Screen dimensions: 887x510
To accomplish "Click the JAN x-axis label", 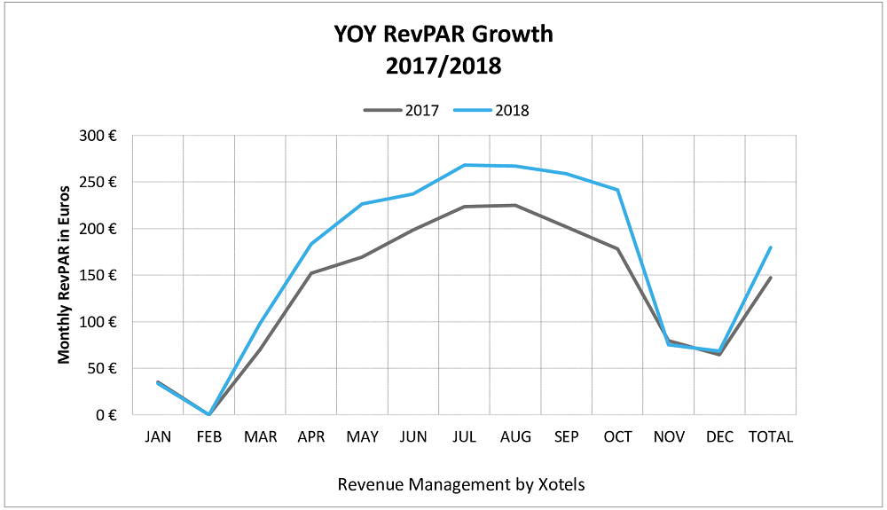I will point(158,437).
